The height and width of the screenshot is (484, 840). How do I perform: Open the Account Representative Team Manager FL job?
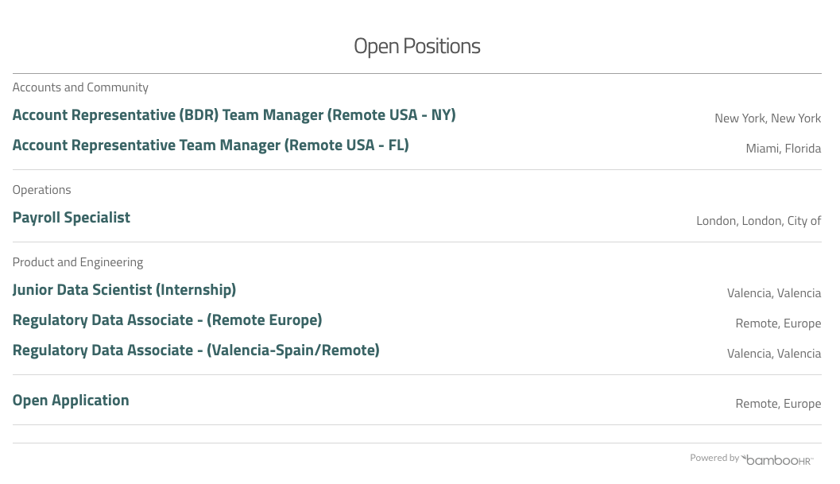(x=211, y=145)
